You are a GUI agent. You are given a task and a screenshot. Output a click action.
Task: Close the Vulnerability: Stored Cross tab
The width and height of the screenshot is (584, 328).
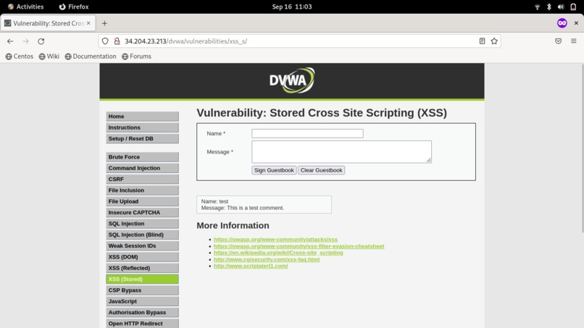pos(88,23)
